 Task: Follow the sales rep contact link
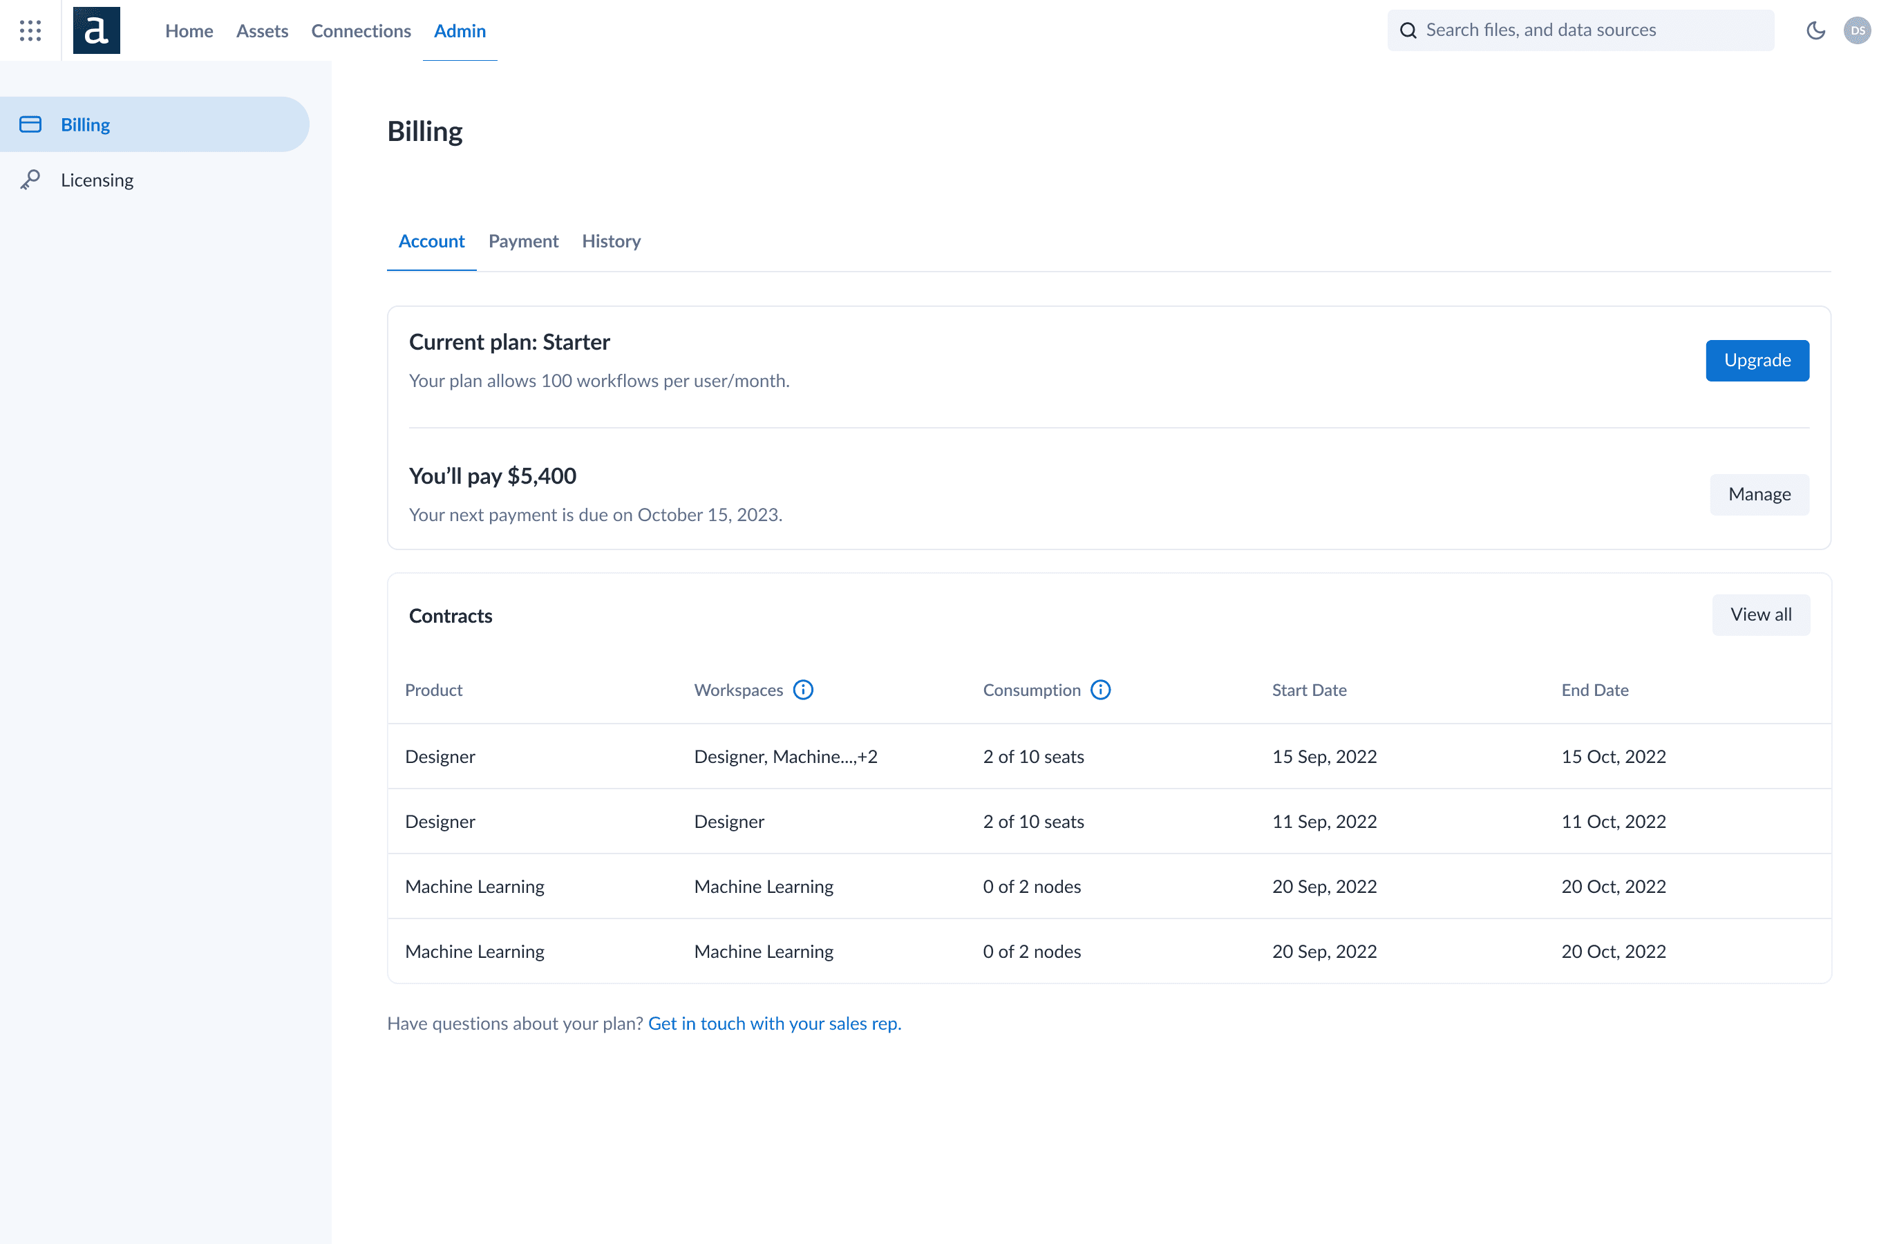pos(774,1024)
